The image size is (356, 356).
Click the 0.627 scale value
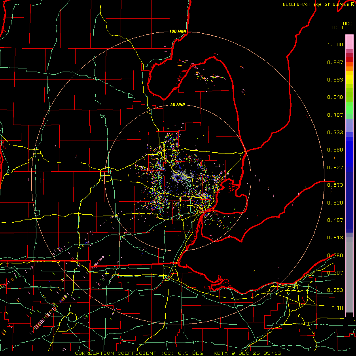point(335,168)
